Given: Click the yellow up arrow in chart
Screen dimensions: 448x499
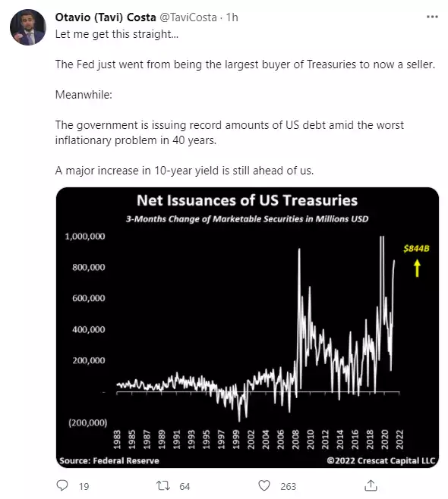Looking at the screenshot, I should 417,268.
